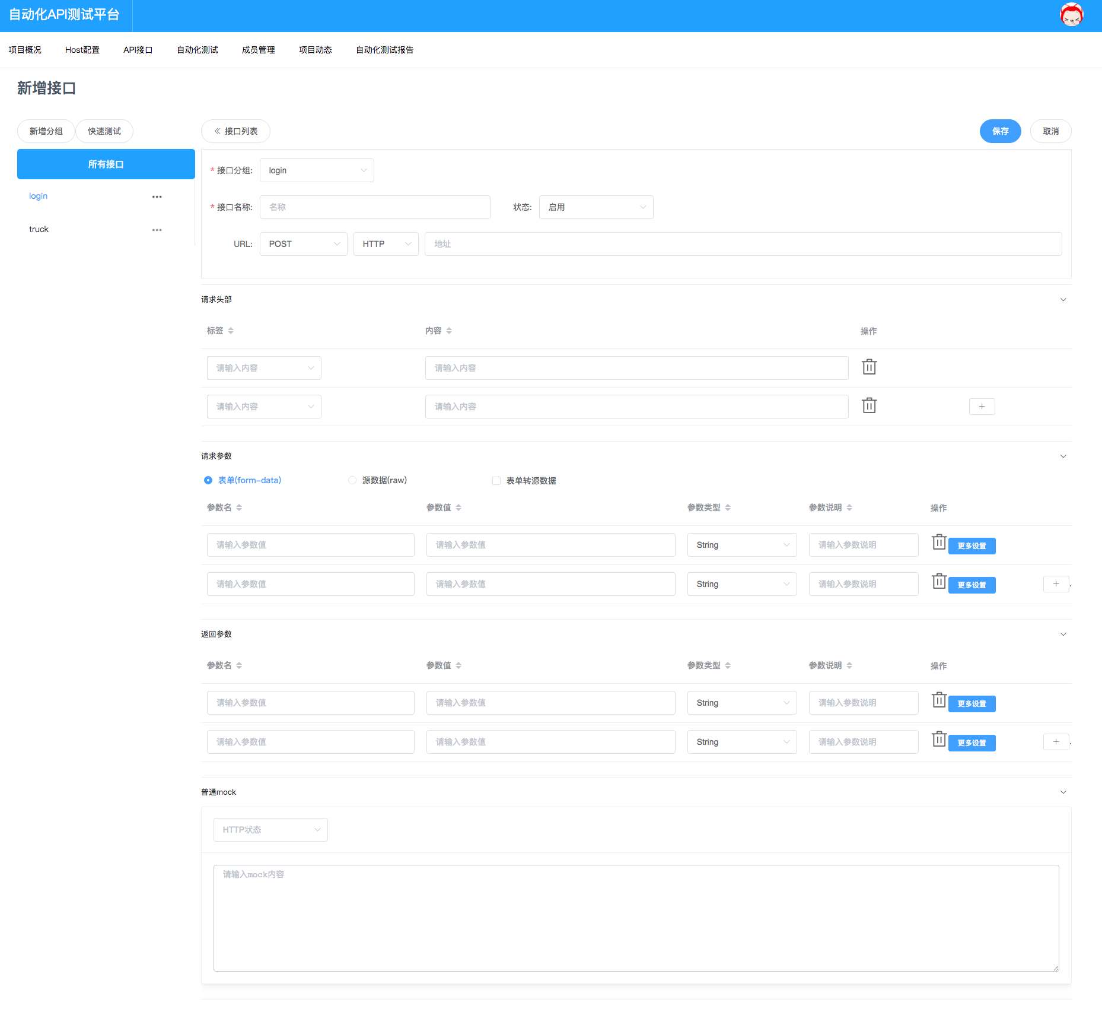Select the truck group in sidebar
This screenshot has height=1012, width=1102.
pos(39,229)
